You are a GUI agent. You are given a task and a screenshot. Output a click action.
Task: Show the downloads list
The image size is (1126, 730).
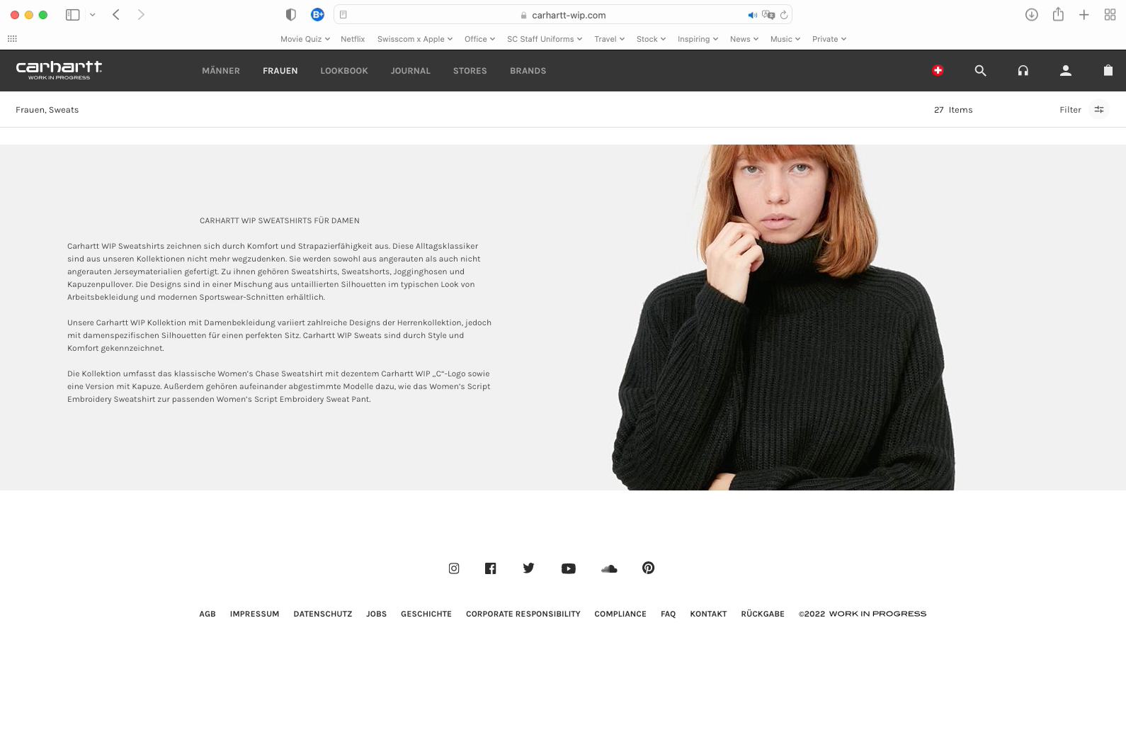[x=1032, y=15]
